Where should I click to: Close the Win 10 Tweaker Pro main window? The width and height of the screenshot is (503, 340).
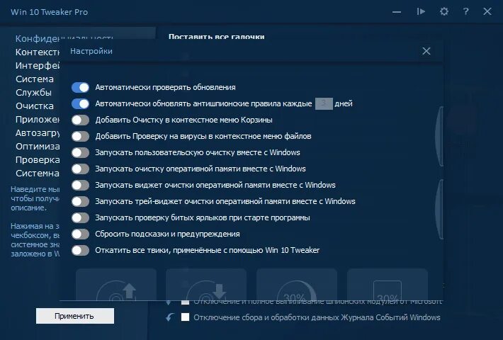tap(487, 12)
